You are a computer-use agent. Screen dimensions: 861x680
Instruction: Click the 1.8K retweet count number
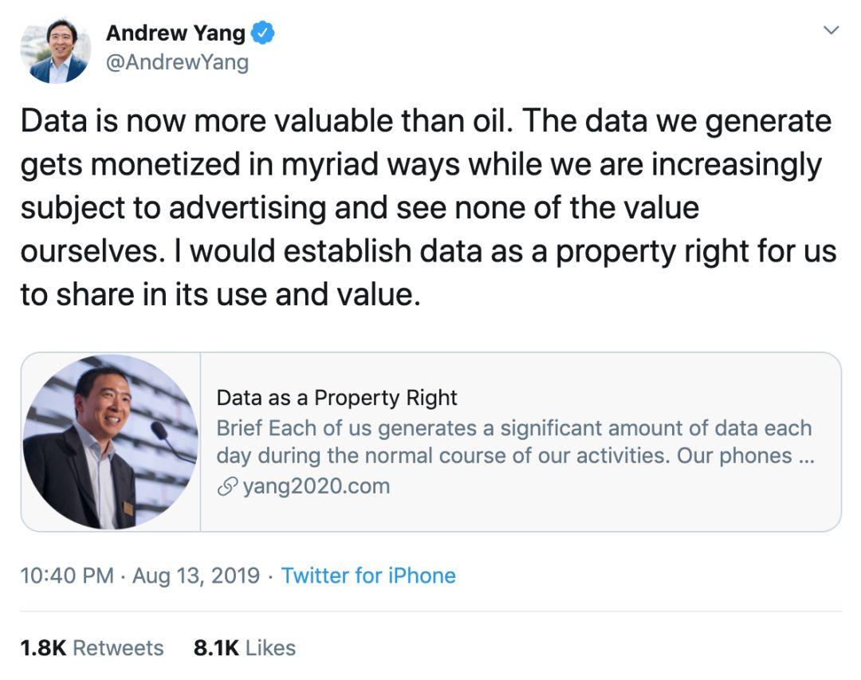[43, 648]
